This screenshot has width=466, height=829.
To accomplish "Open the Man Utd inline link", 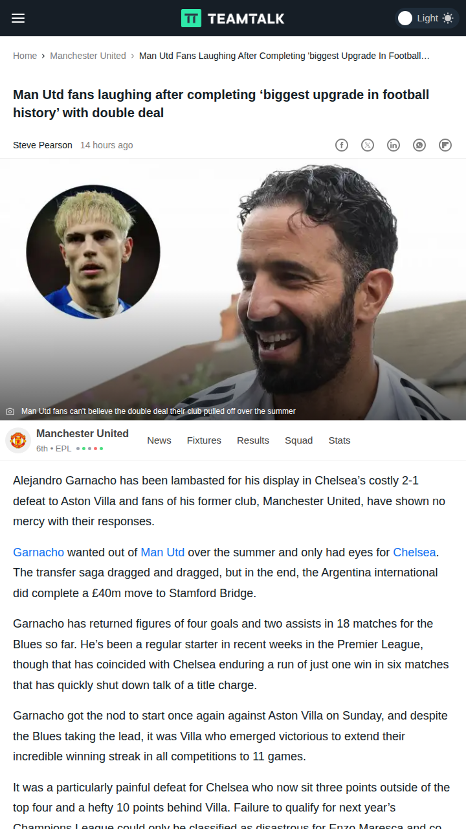I will click(x=162, y=552).
